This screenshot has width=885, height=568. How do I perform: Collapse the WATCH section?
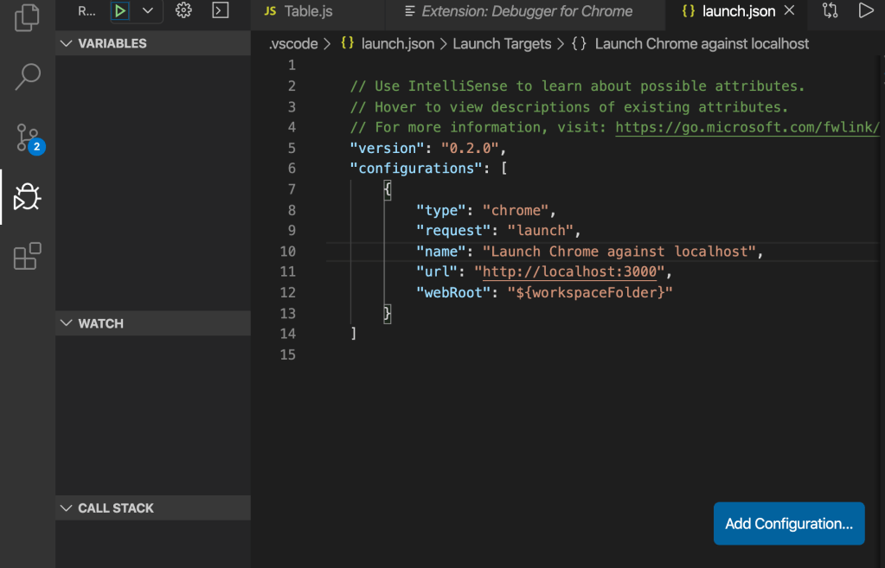click(93, 323)
